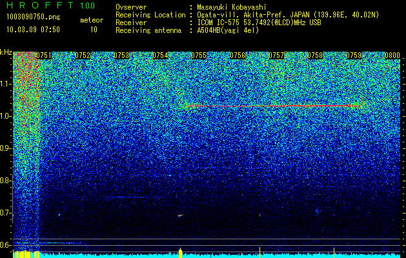Click the observer name Masayuki Kobayashi
The image size is (406, 258).
[232, 7]
